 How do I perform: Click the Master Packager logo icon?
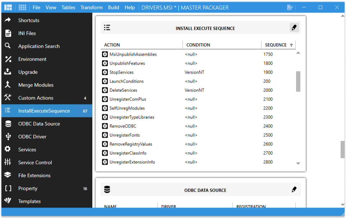(8, 8)
